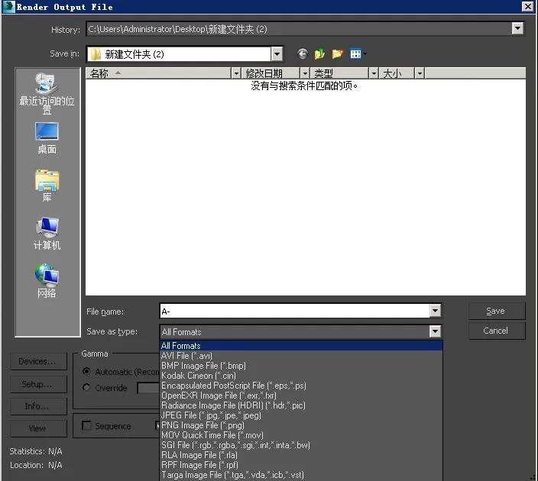
Task: Select Automatic gamma radio button
Action: point(86,371)
